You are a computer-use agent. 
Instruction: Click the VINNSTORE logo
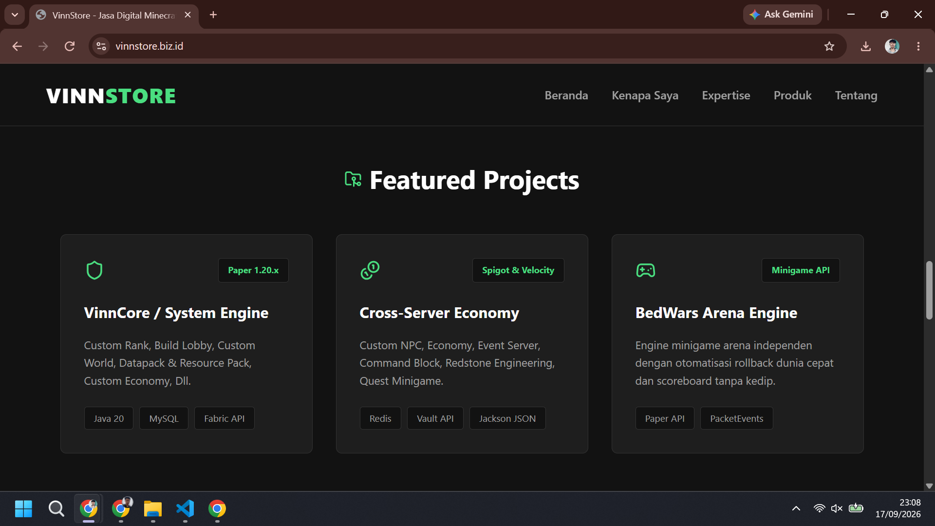111,96
